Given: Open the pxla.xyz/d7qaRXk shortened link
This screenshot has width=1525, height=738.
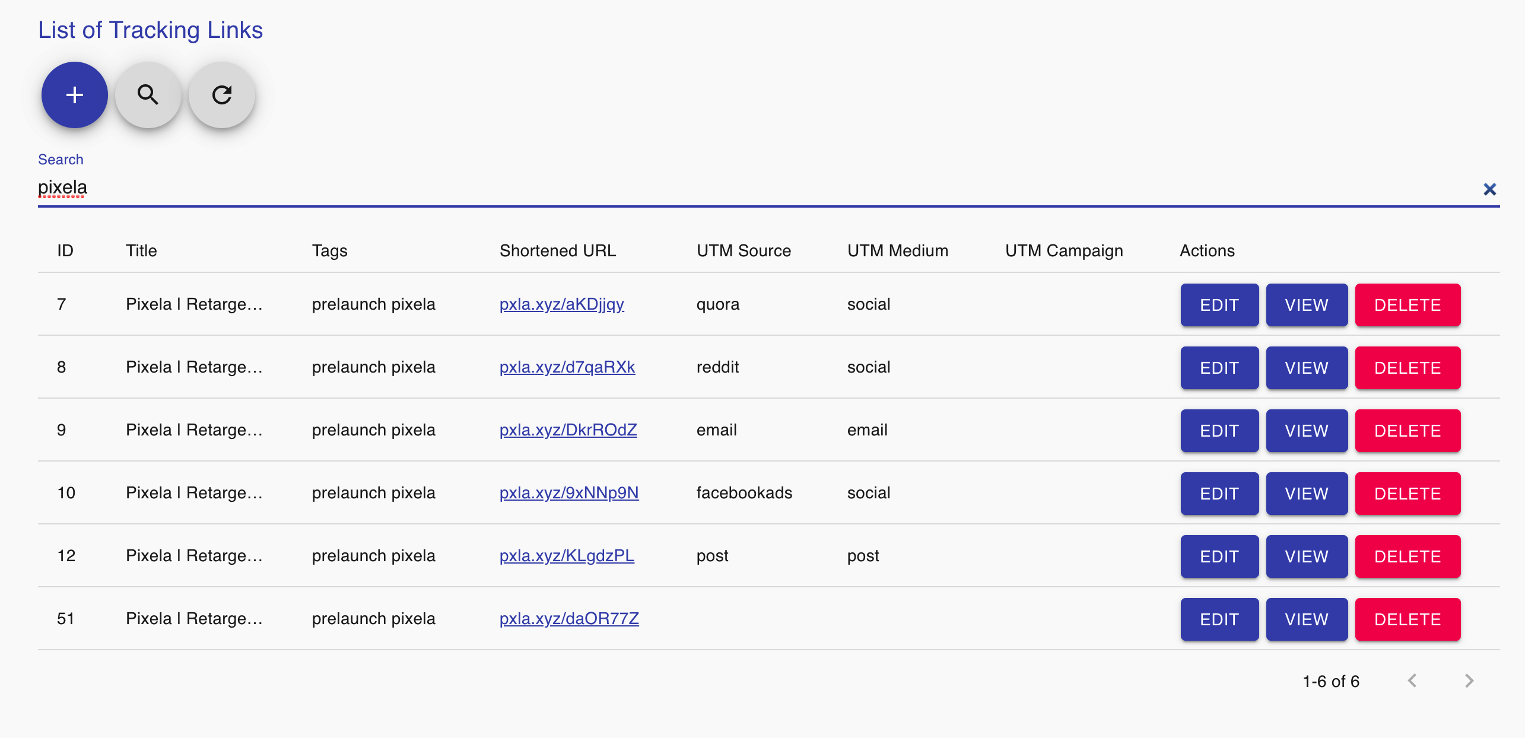Looking at the screenshot, I should tap(567, 367).
